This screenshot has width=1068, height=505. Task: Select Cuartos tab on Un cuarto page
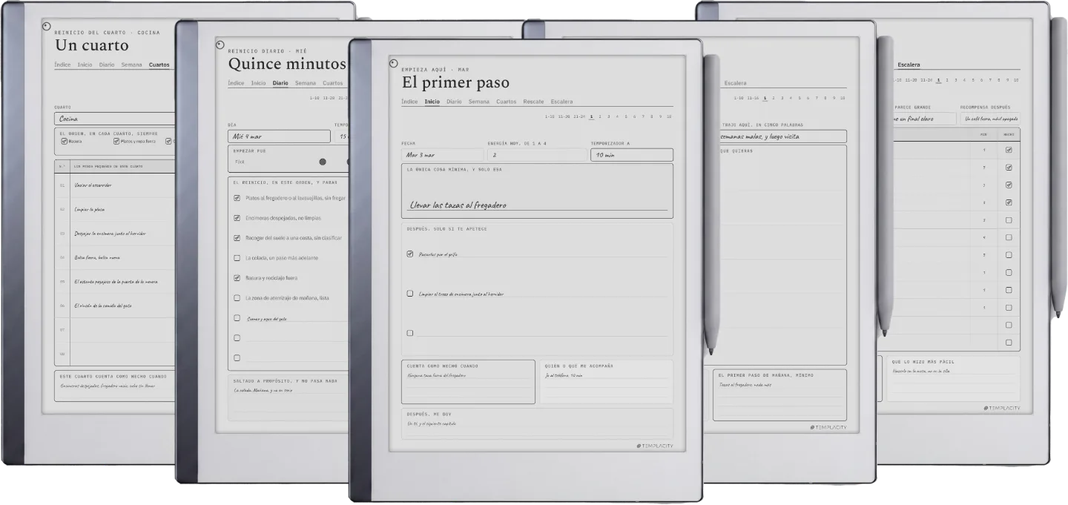tap(159, 65)
